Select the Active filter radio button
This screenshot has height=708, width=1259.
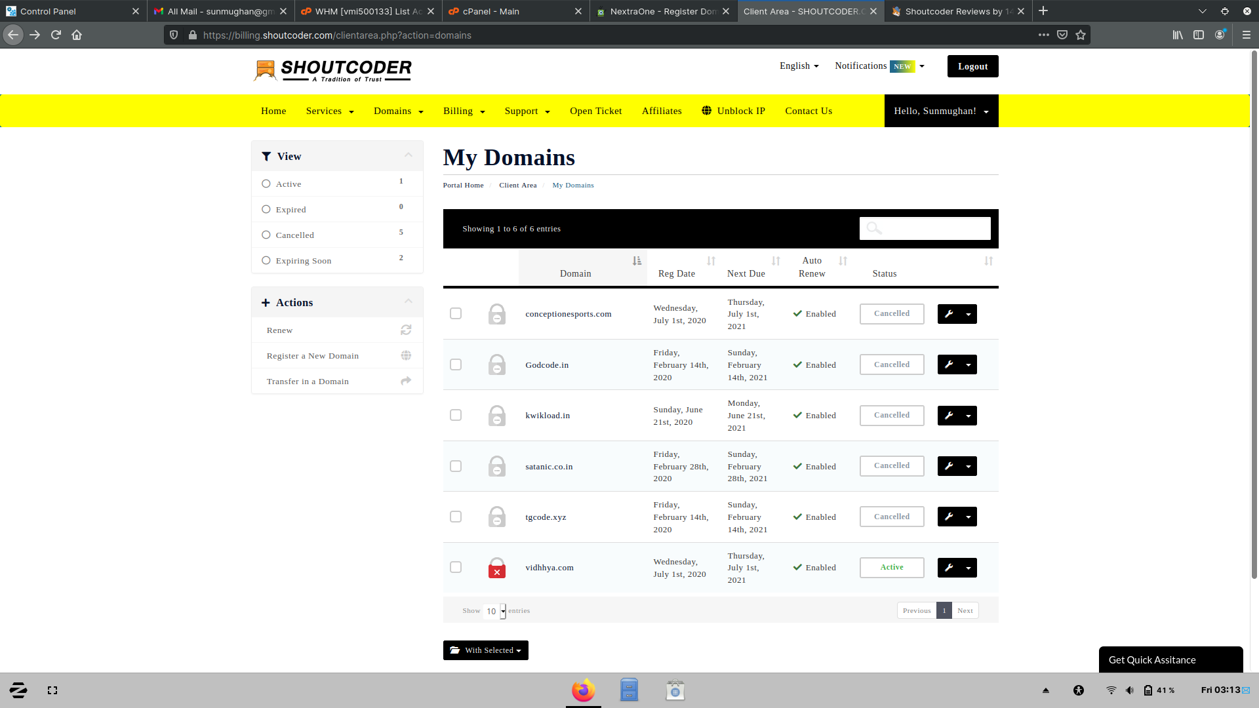click(266, 184)
